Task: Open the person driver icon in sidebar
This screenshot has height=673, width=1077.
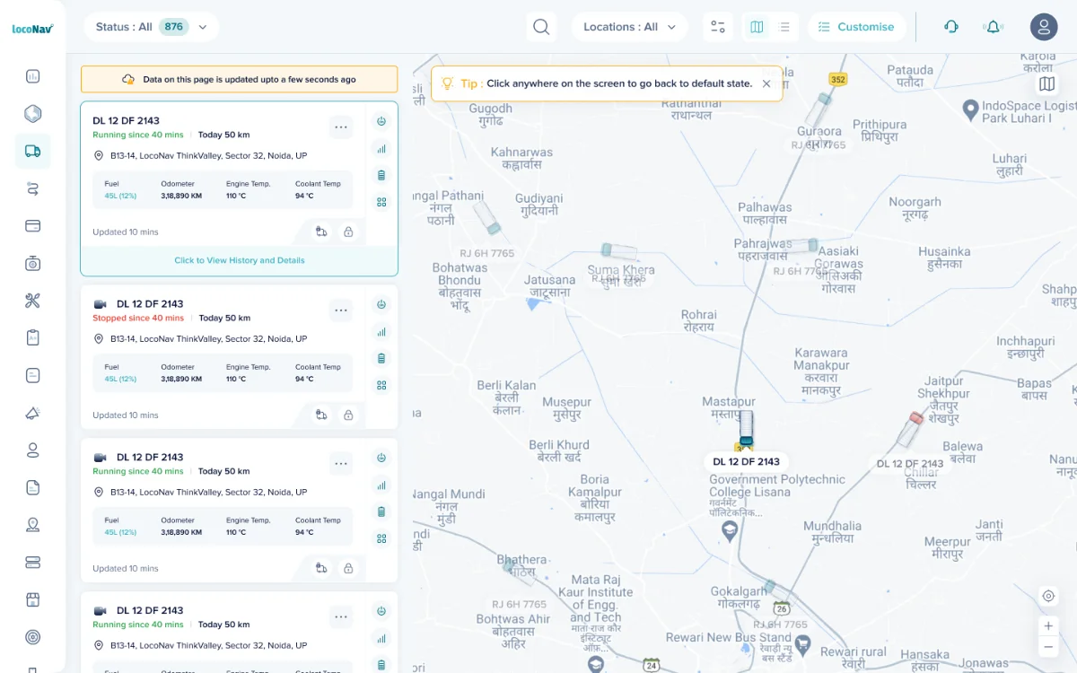Action: [x=33, y=450]
